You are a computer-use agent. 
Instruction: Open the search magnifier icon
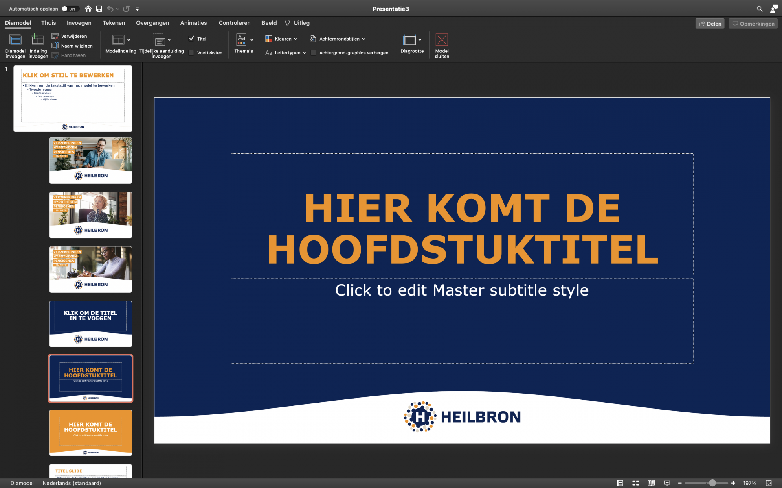point(759,9)
